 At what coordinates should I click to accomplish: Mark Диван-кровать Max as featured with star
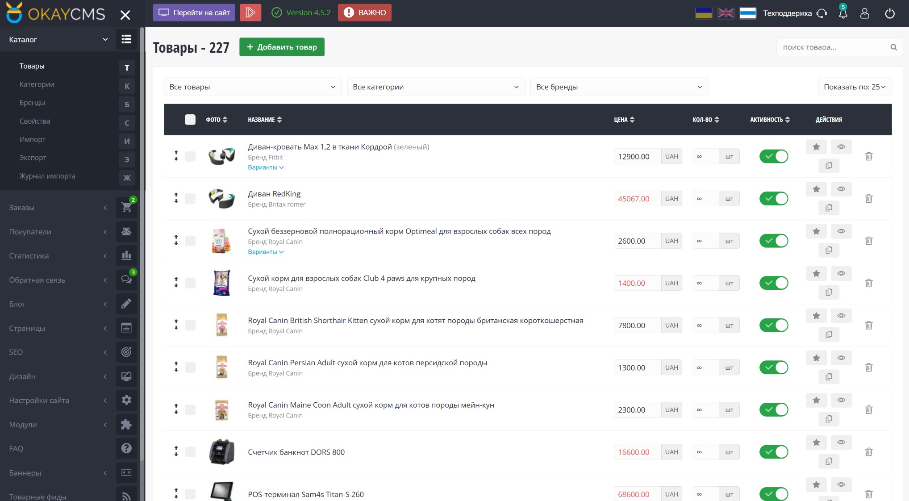816,147
